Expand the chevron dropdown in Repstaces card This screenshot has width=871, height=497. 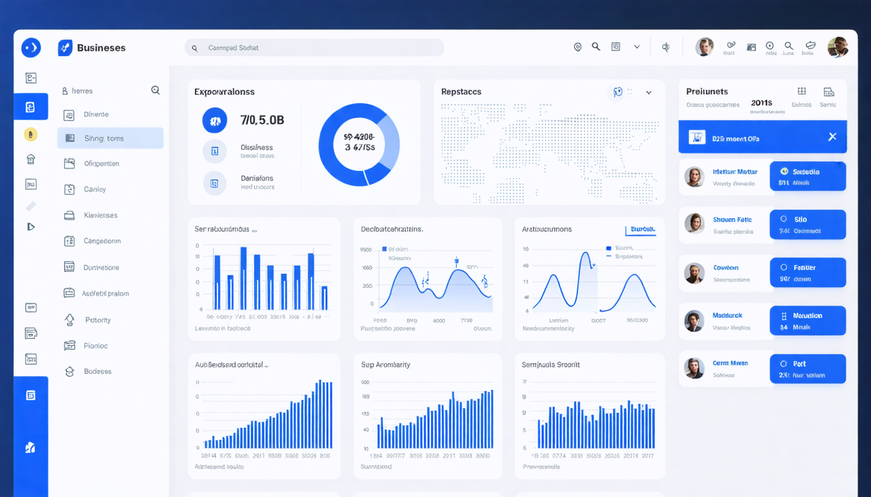tap(649, 93)
